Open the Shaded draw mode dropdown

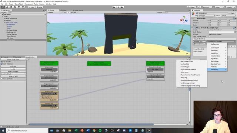[x=55, y=12]
